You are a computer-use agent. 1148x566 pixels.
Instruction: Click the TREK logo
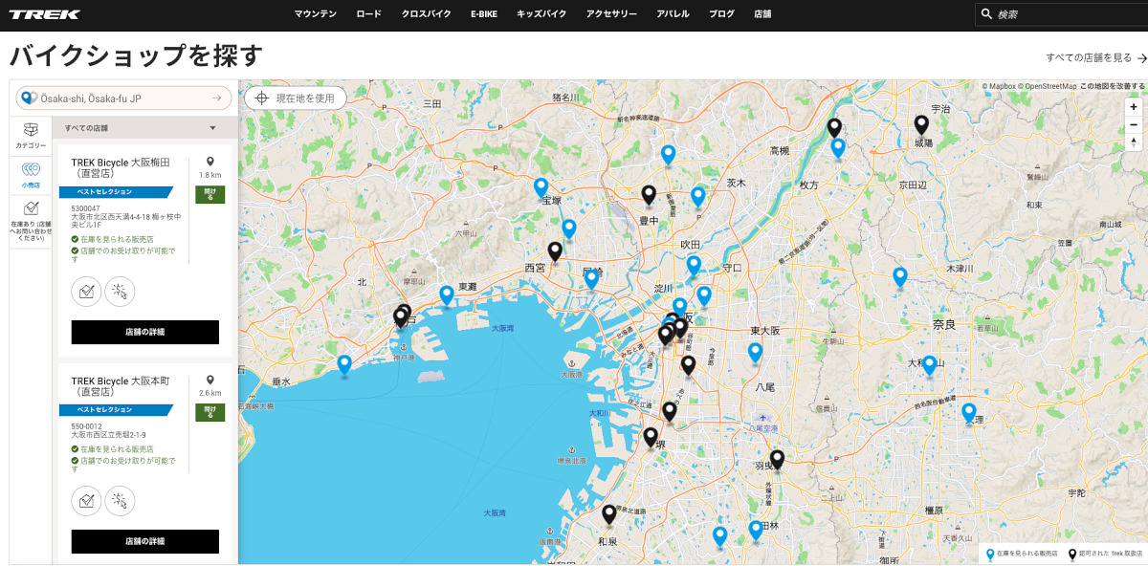(x=45, y=14)
